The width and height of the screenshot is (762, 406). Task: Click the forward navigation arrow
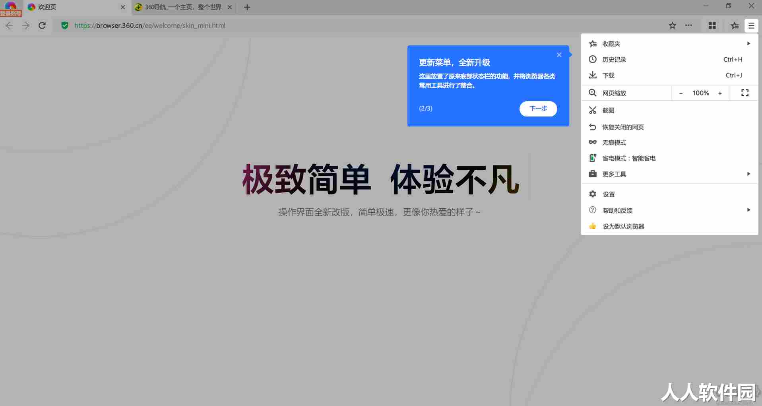pyautogui.click(x=26, y=25)
